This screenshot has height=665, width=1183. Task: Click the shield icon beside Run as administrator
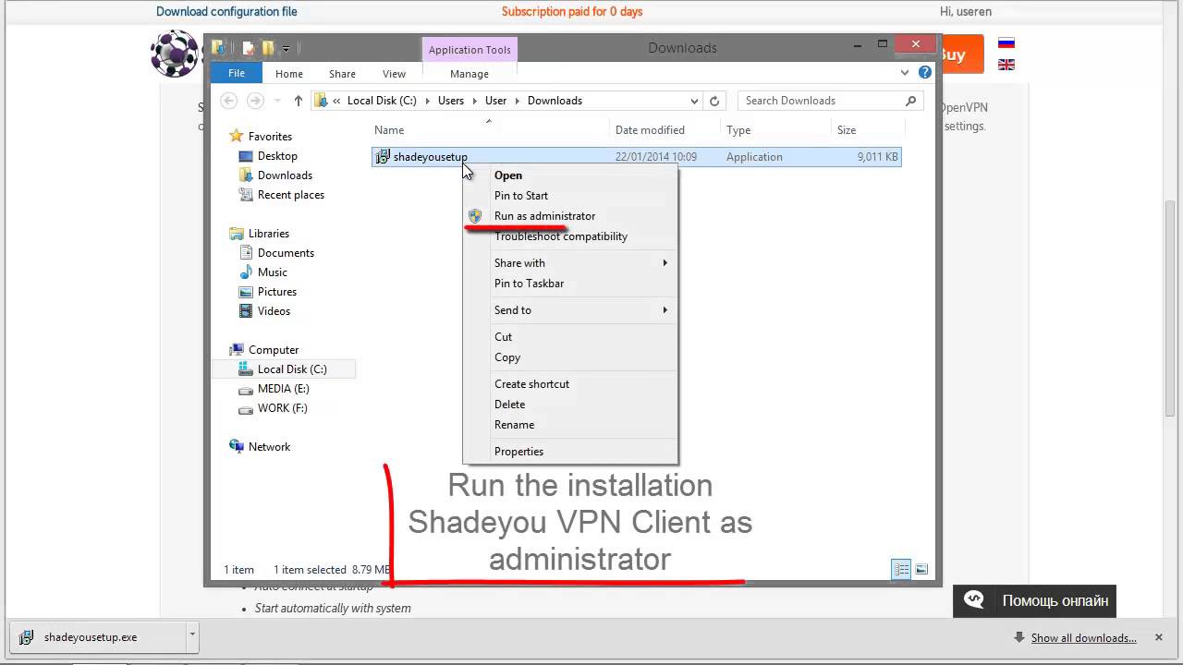(x=475, y=216)
